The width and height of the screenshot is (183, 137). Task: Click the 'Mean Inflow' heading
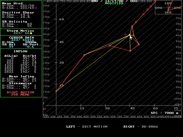(21, 76)
